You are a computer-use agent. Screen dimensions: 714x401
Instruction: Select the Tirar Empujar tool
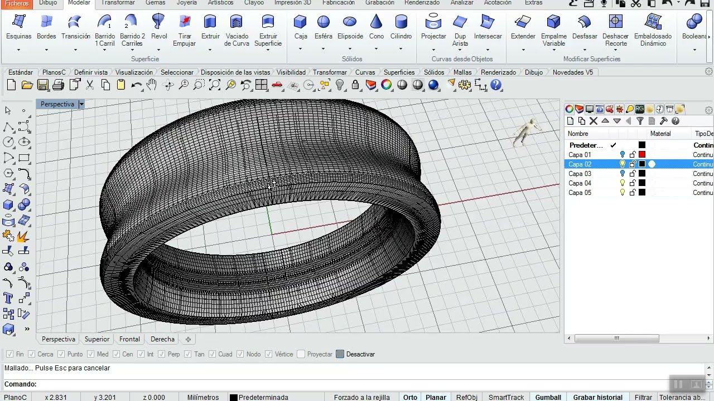[x=185, y=30]
